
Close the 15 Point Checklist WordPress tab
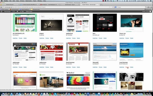39,5
